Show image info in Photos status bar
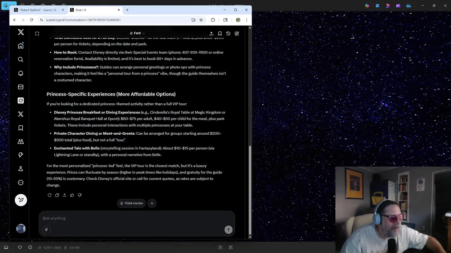The image size is (451, 253). tap(30, 247)
